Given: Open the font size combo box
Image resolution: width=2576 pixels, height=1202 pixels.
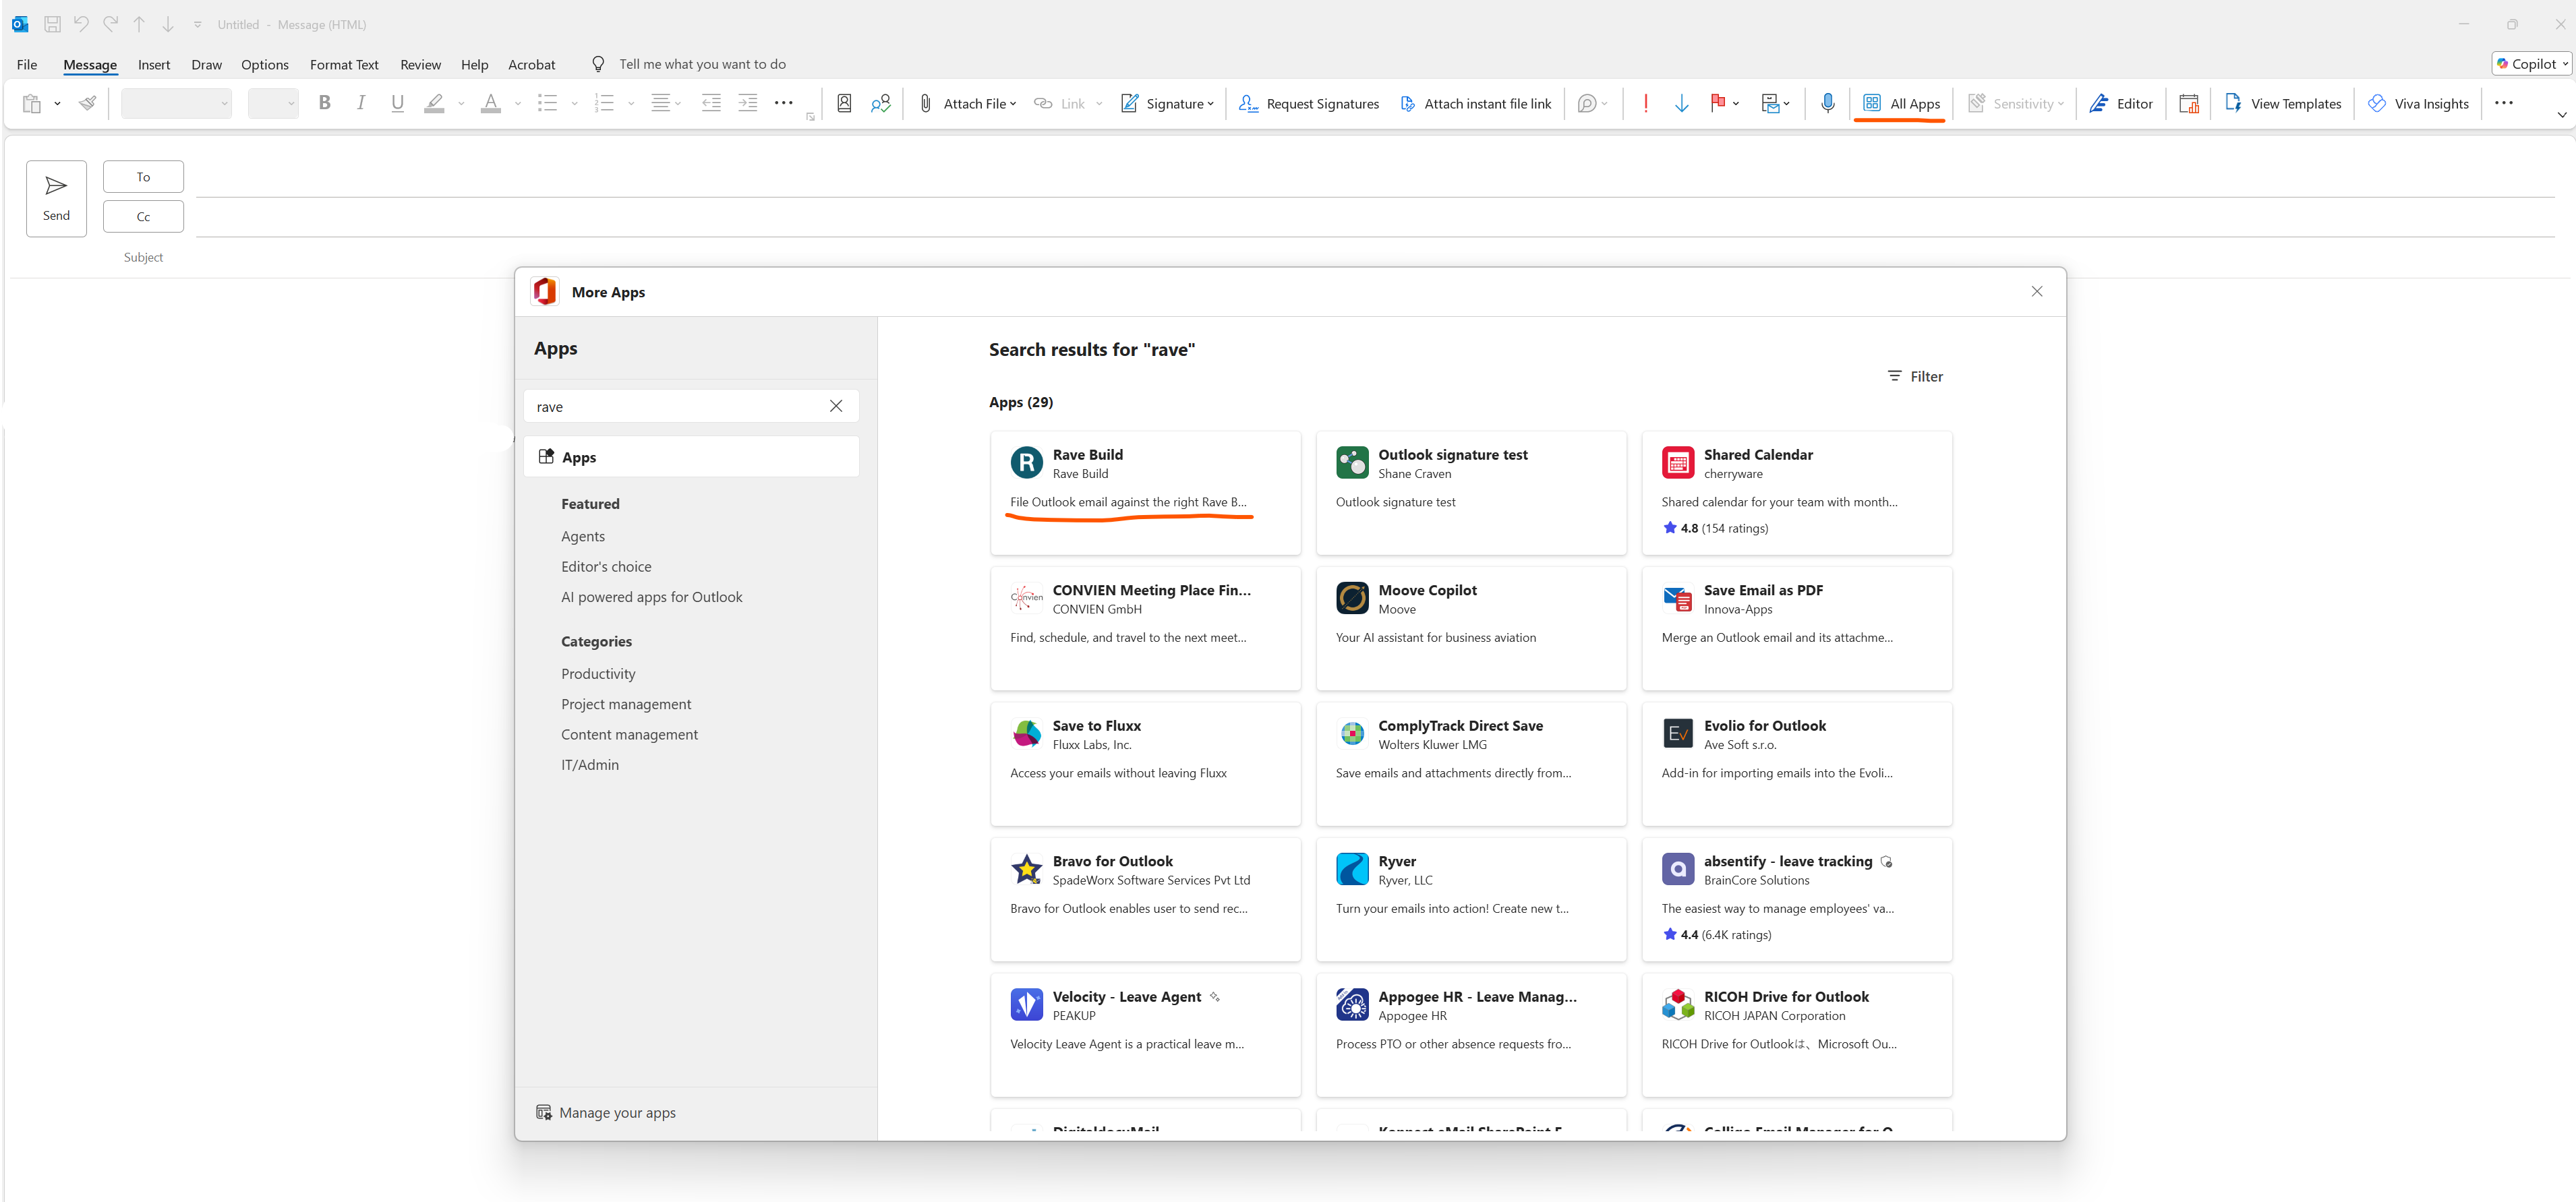Looking at the screenshot, I should (x=273, y=103).
